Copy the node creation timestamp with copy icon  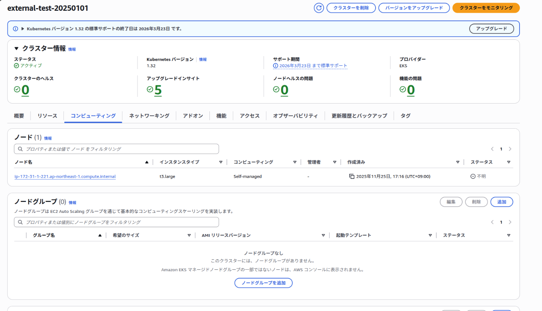pyautogui.click(x=352, y=176)
